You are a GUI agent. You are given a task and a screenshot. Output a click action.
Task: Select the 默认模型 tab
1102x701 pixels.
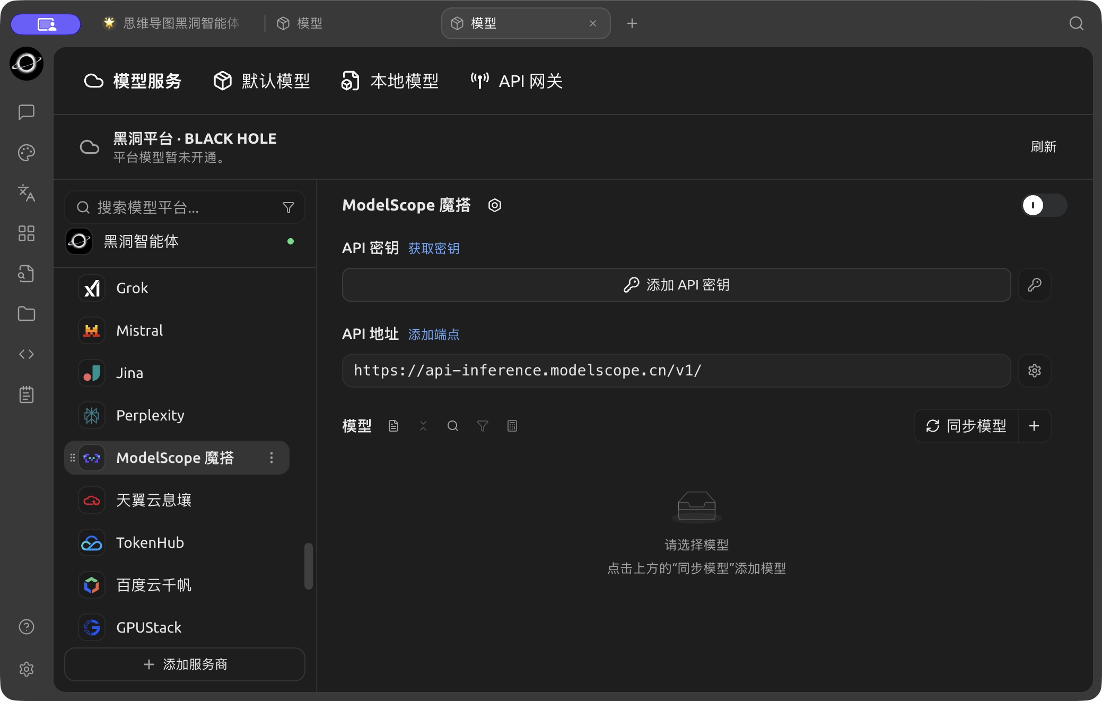(261, 81)
